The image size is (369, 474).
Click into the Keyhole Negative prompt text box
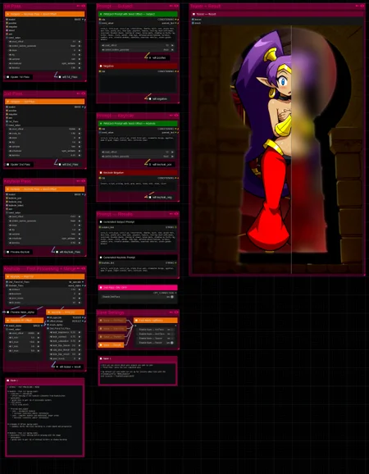coord(138,185)
